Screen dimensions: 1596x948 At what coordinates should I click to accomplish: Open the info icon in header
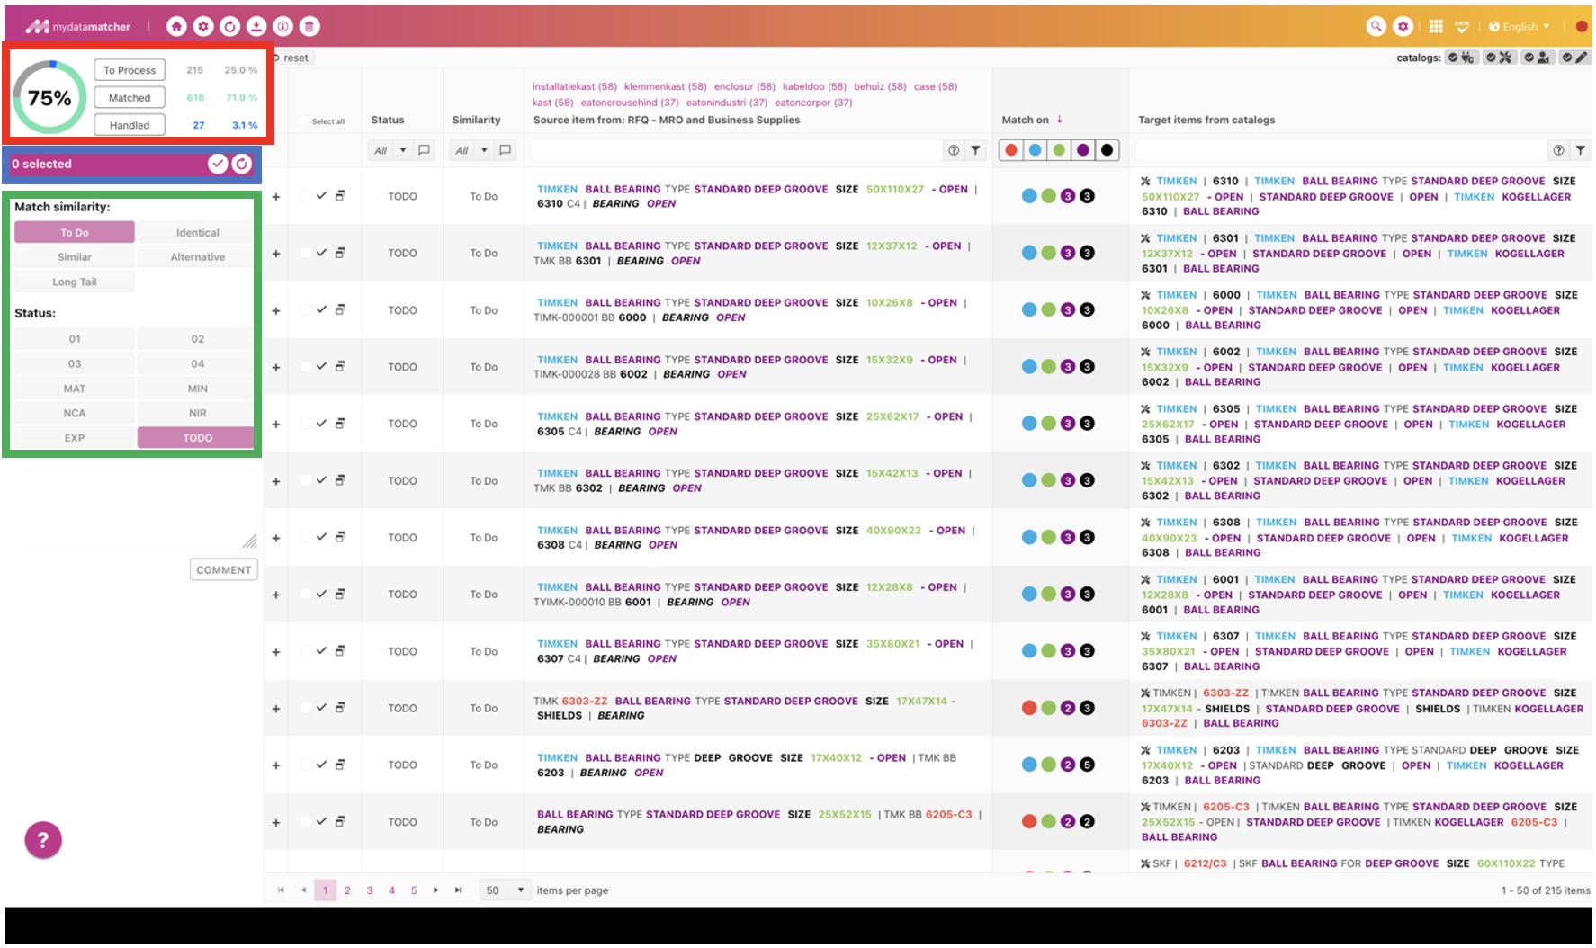[x=282, y=27]
